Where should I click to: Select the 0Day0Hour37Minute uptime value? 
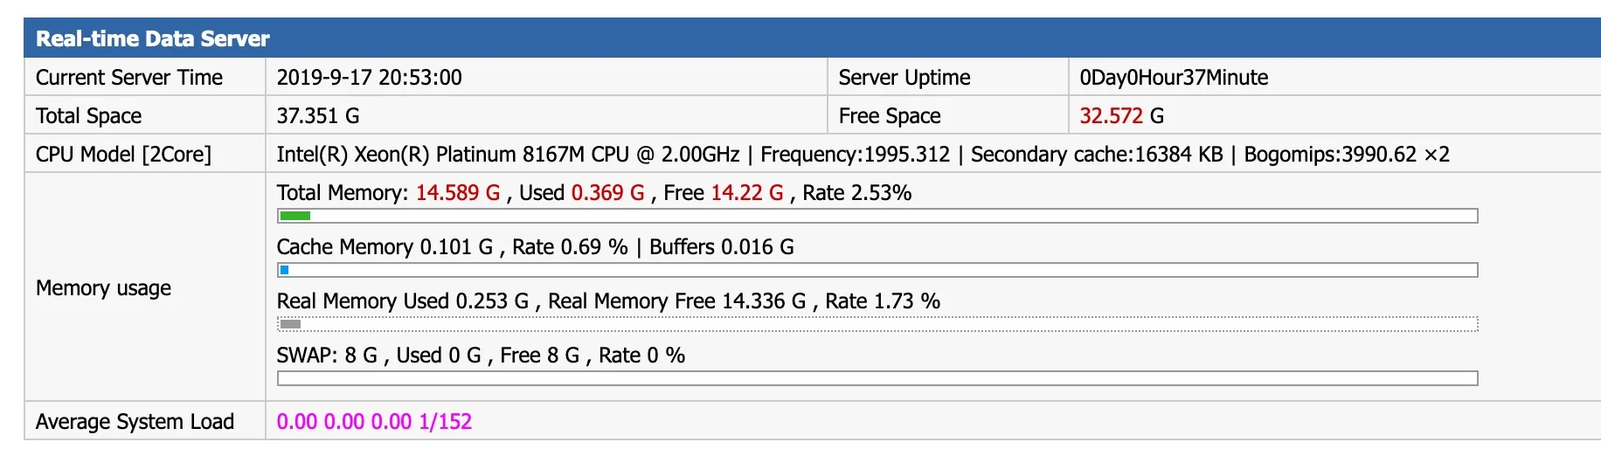tap(1174, 78)
